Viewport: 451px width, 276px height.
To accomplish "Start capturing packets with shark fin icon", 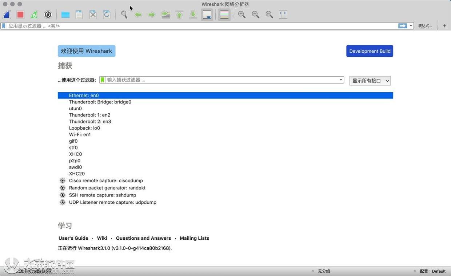I will point(7,15).
